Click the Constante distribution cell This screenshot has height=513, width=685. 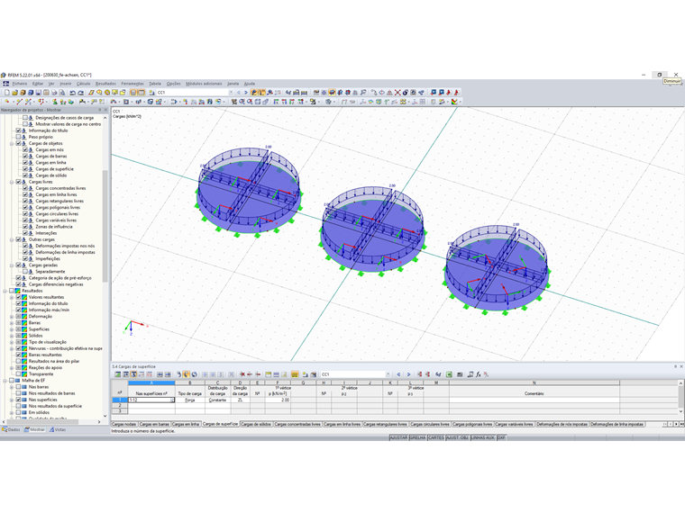click(217, 400)
